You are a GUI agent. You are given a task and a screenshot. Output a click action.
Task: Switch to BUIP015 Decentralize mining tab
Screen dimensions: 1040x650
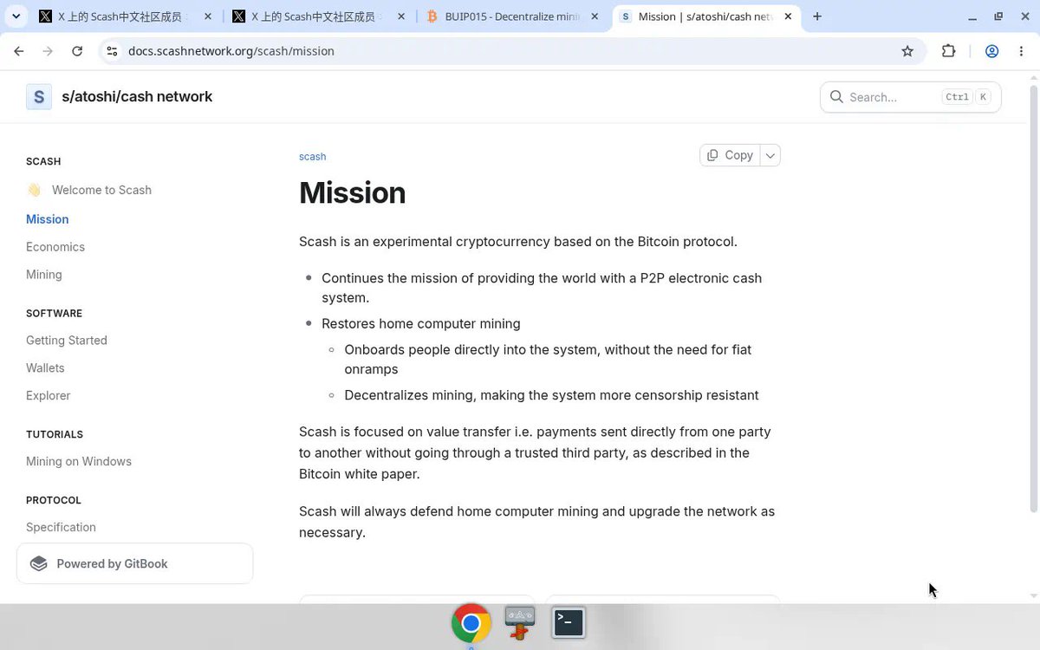click(513, 16)
